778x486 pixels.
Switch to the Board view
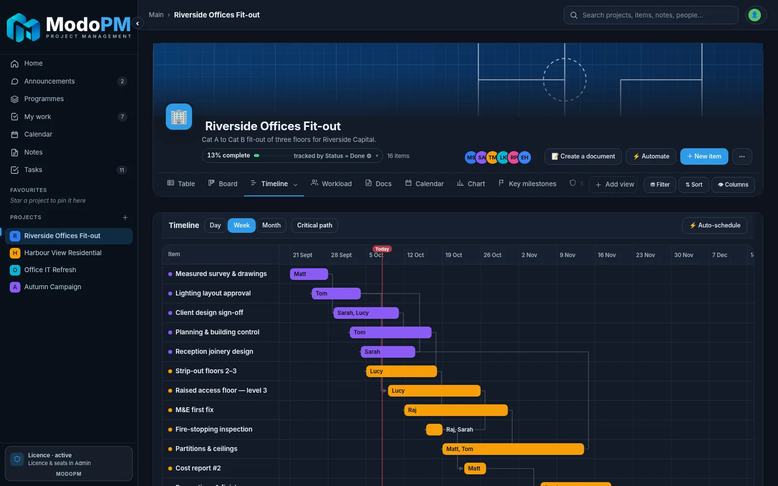(223, 184)
